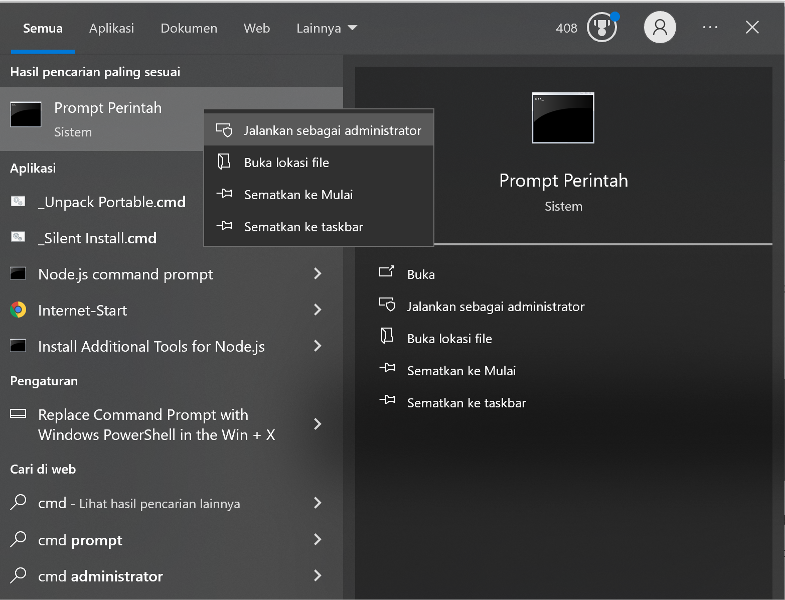The image size is (785, 600).
Task: Click Buka in the right pane
Action: (x=421, y=274)
